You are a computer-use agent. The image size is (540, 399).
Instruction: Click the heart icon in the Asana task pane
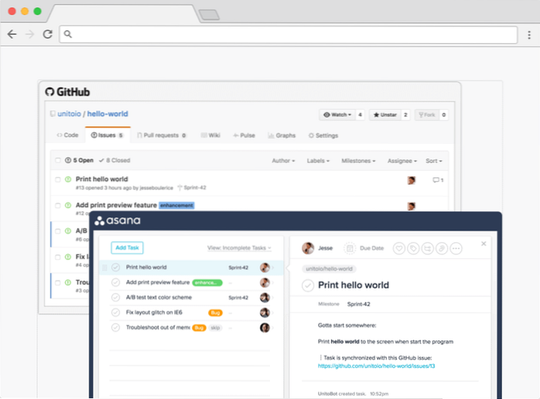(399, 248)
